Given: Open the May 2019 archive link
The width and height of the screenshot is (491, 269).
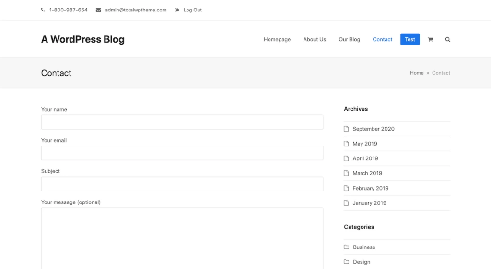Looking at the screenshot, I should [364, 144].
